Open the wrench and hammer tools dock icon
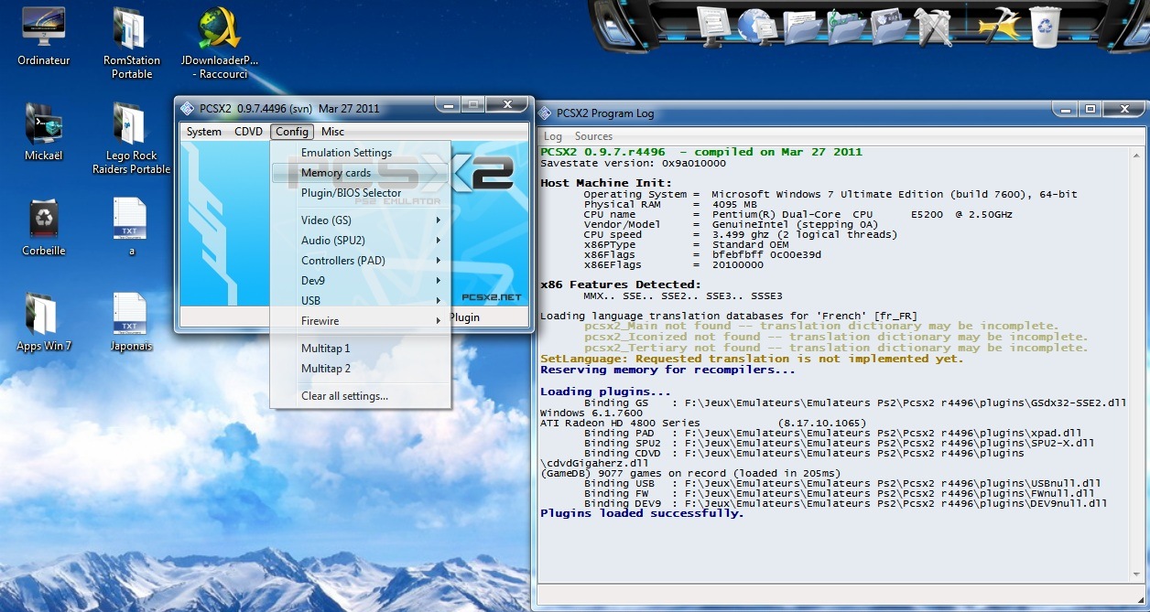The height and width of the screenshot is (612, 1150). pyautogui.click(x=934, y=26)
